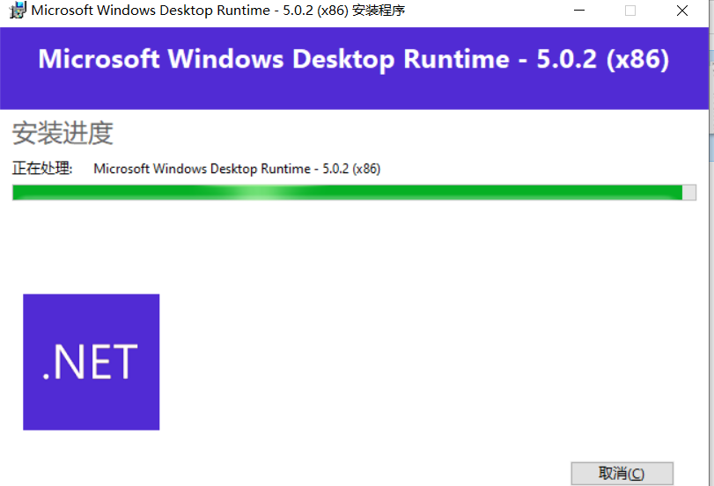The width and height of the screenshot is (714, 486).
Task: Close the installer window
Action: (x=682, y=10)
